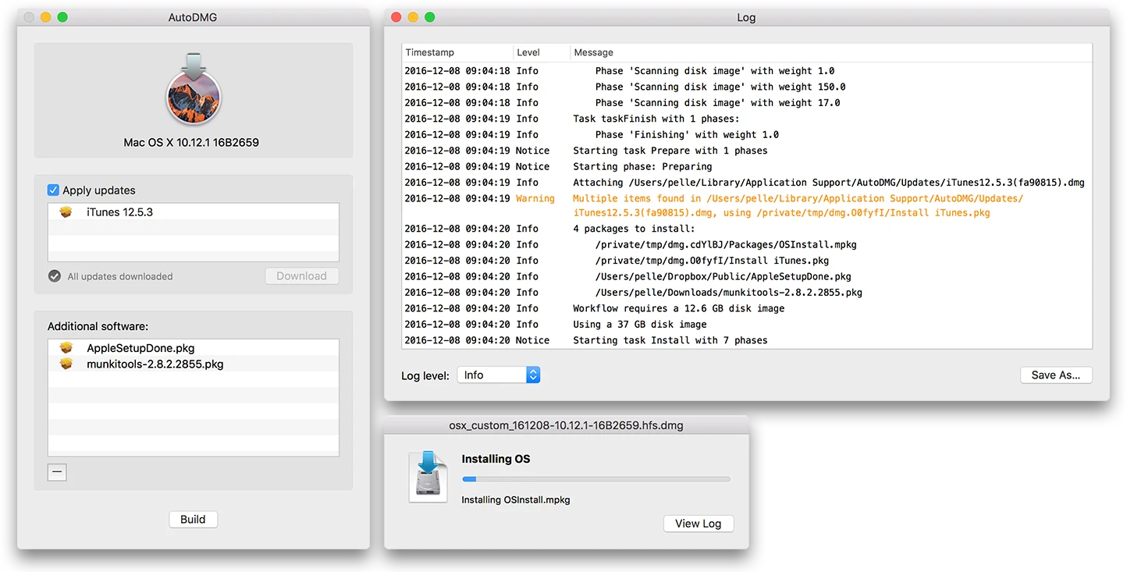Click the munkitools package box icon
The image size is (1127, 572).
point(66,364)
